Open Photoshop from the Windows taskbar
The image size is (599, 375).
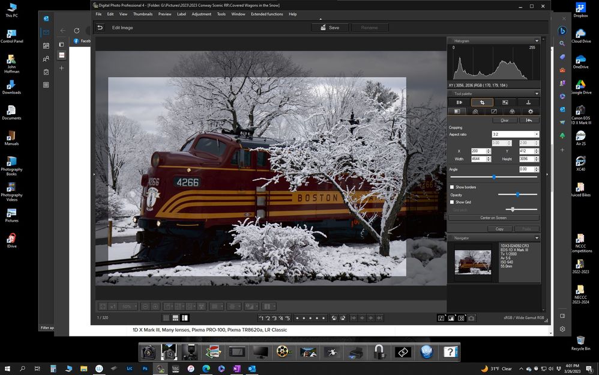pyautogui.click(x=145, y=368)
